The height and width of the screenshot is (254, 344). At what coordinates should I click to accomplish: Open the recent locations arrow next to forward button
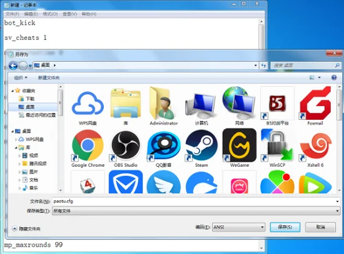coord(30,66)
